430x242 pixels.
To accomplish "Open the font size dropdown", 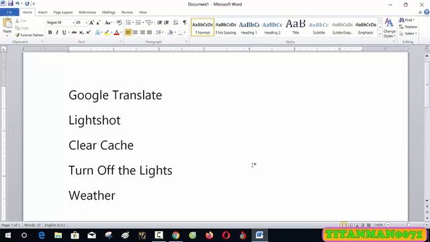I will [86, 22].
